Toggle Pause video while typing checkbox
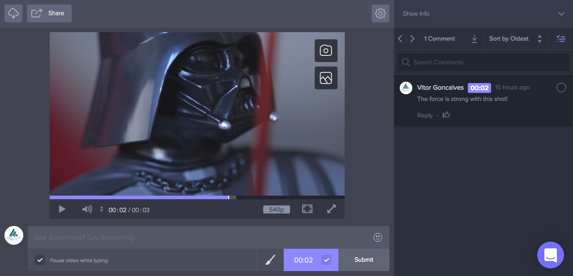 point(40,260)
